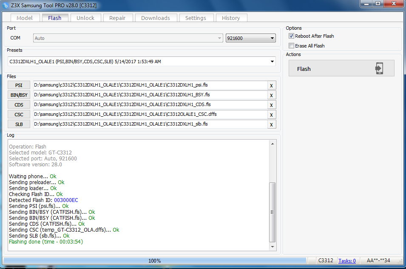The image size is (406, 269).
Task: Click the log scrollbar thumb
Action: tap(273, 212)
